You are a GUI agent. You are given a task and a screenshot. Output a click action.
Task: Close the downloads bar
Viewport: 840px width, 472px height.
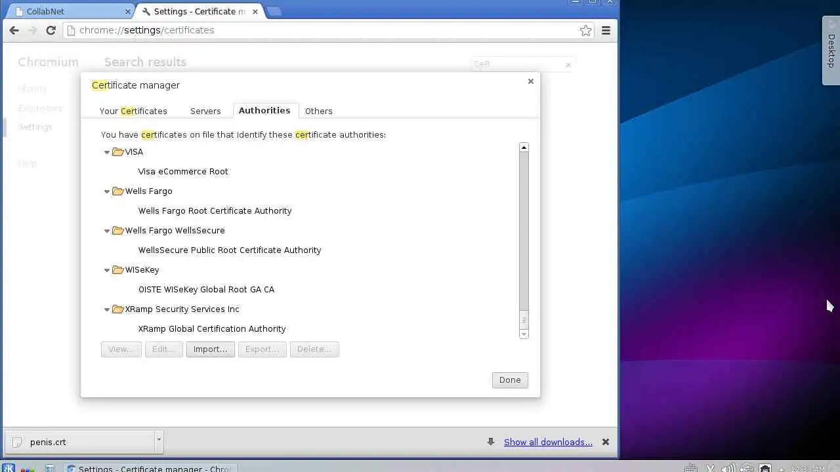[606, 442]
